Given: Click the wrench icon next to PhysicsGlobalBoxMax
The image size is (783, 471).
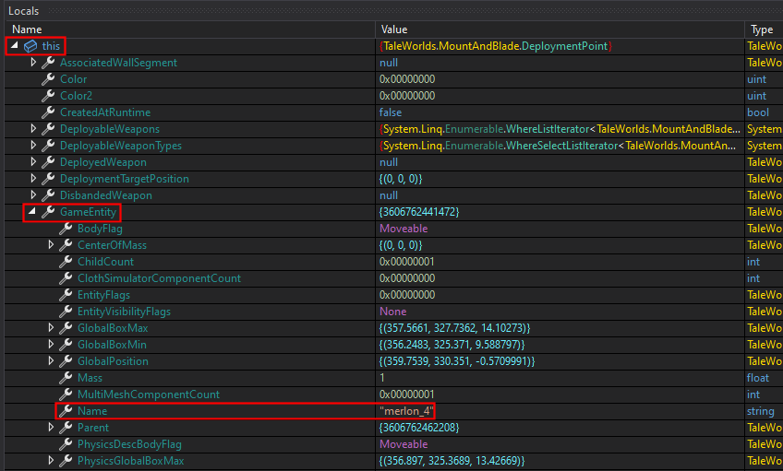Looking at the screenshot, I should coord(66,461).
